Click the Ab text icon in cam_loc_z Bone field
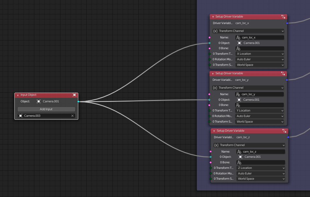This screenshot has height=197, width=310. coord(239,162)
